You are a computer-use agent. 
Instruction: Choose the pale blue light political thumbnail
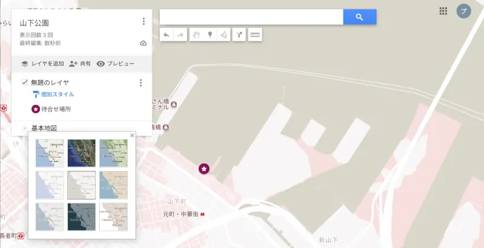tap(50, 185)
